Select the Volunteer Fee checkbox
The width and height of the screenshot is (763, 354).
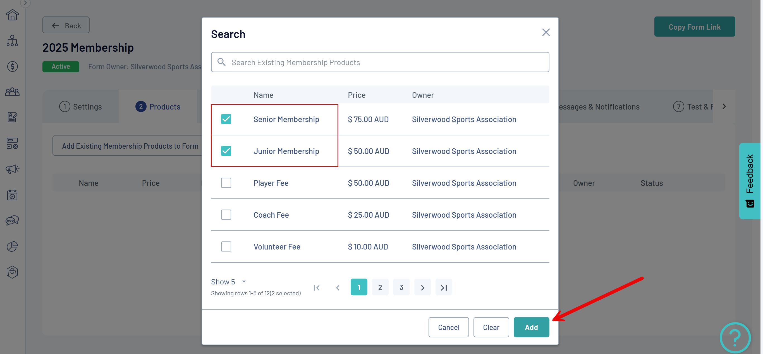(x=226, y=247)
